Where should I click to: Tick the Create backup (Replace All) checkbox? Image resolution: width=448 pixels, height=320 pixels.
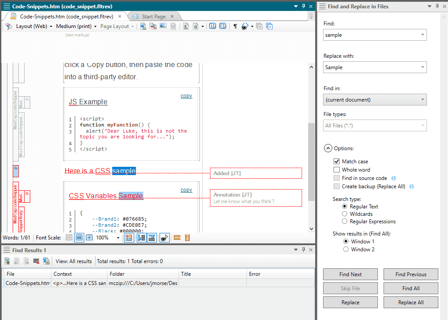[x=337, y=186]
